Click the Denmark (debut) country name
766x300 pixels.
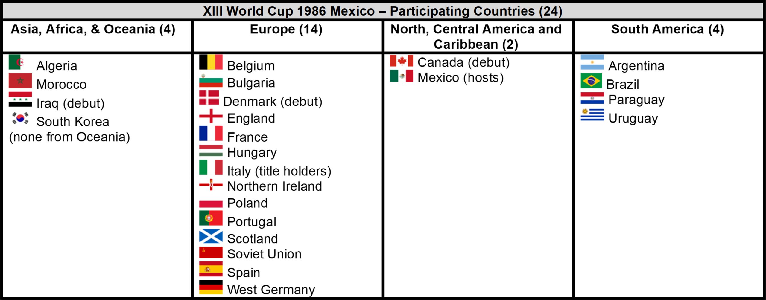(273, 102)
